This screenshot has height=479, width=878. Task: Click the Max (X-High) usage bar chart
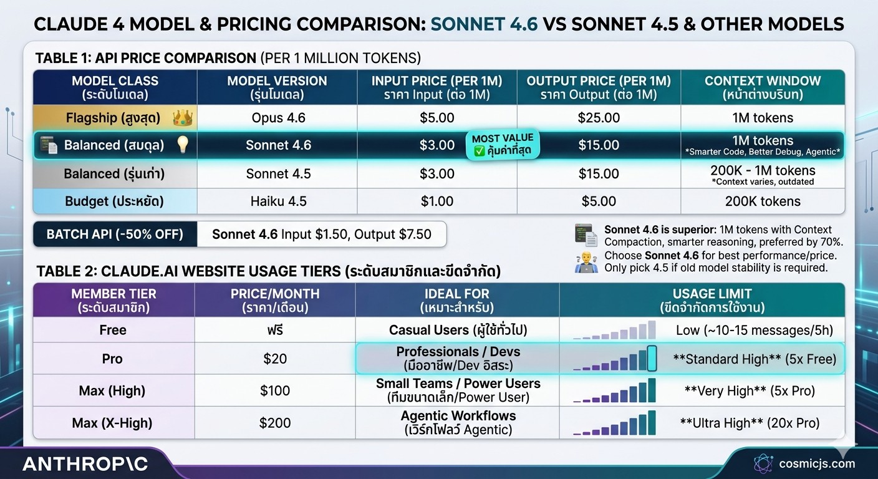615,423
